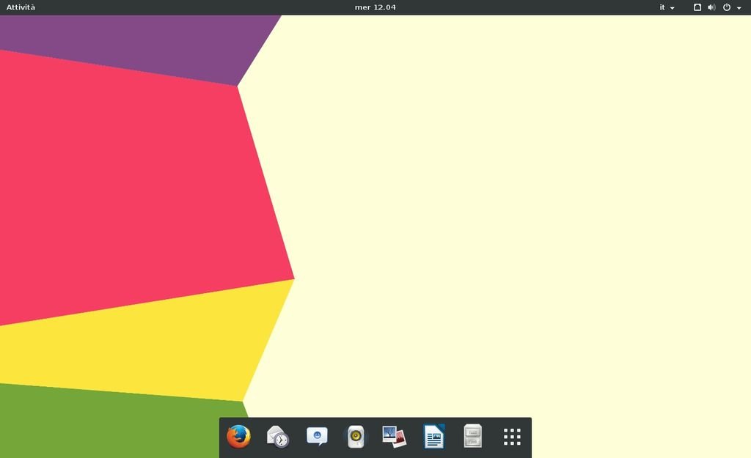Open the Evolution mail and calendar app

pos(277,437)
